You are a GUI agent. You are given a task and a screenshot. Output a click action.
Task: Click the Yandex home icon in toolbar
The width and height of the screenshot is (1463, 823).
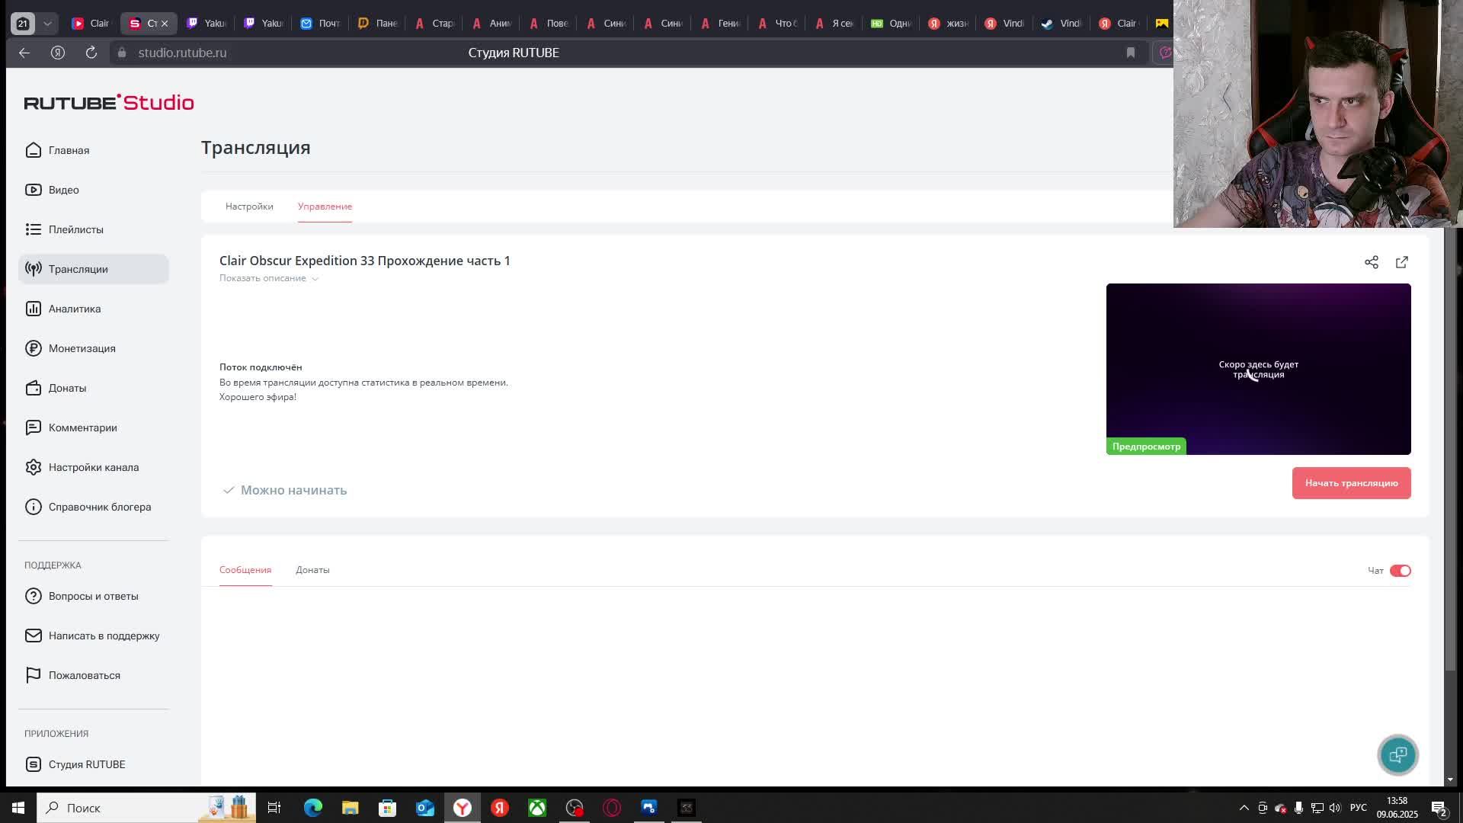58,53
